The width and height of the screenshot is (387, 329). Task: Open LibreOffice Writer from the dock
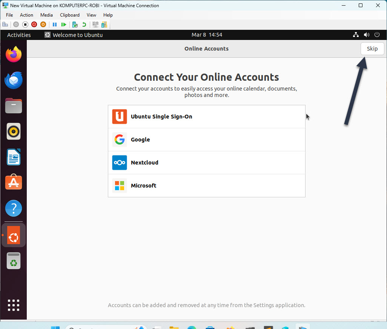(x=14, y=157)
